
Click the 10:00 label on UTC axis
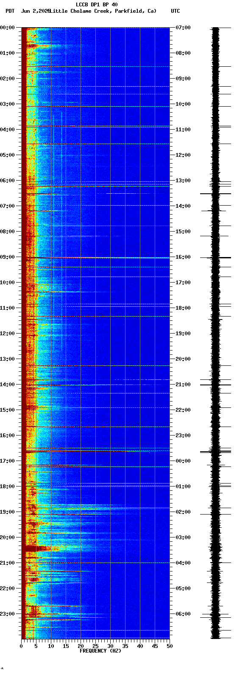(x=183, y=104)
